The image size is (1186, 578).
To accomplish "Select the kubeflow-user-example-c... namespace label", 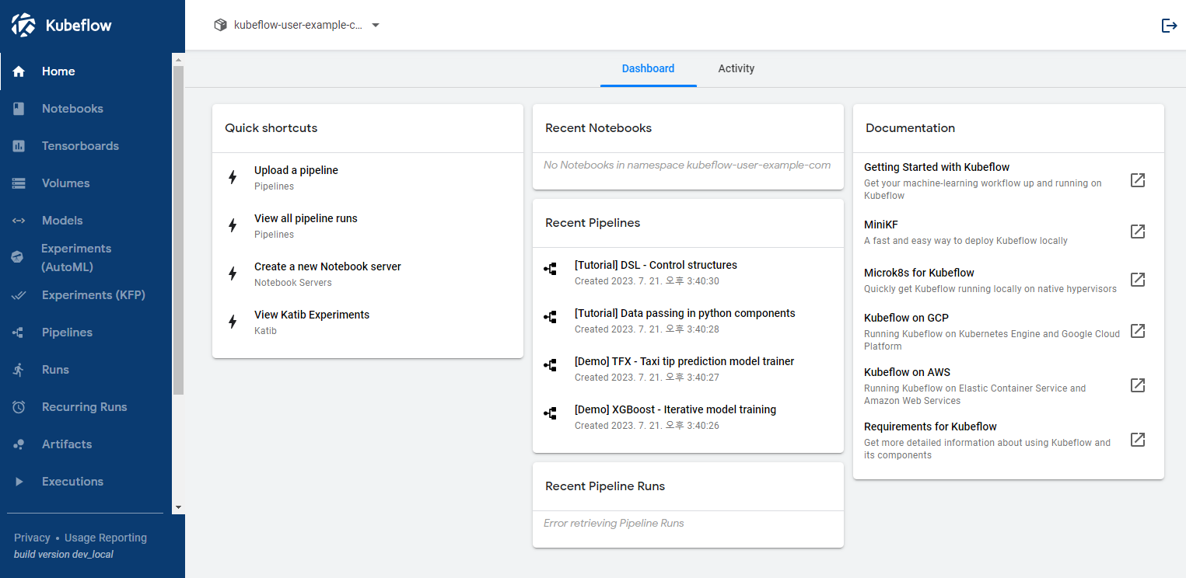I will (x=298, y=25).
